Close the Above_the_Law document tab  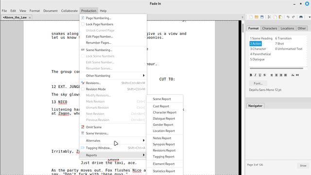coord(30,17)
